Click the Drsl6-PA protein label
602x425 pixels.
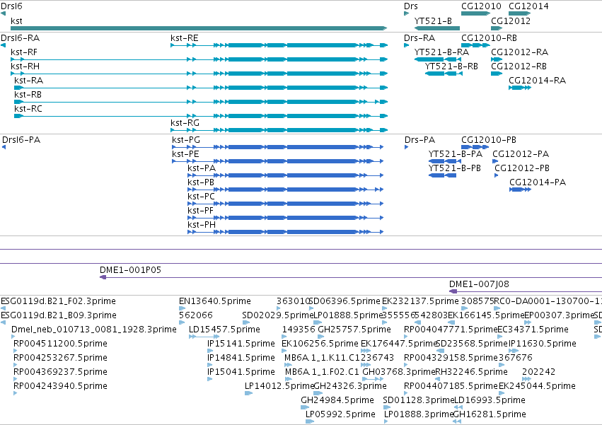[21, 140]
